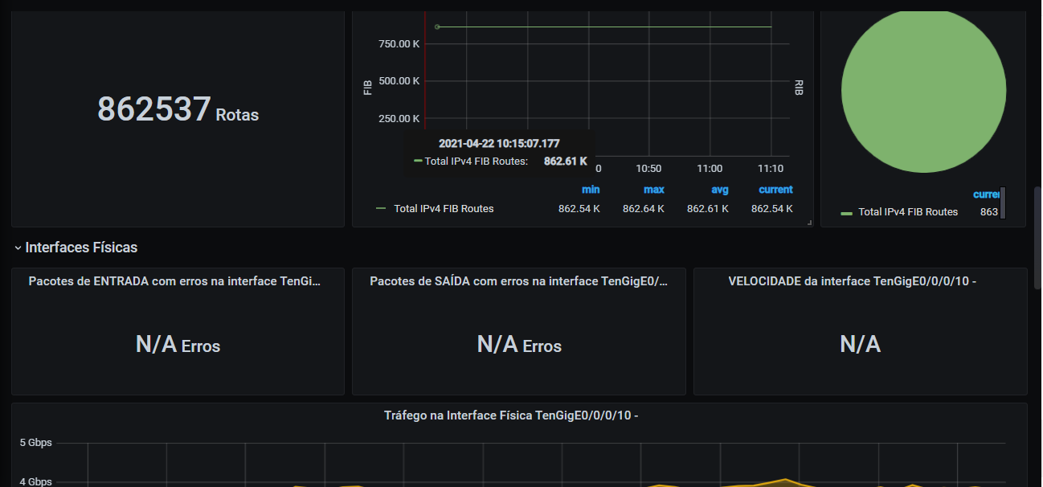Click the graph panel resize handle

809,223
